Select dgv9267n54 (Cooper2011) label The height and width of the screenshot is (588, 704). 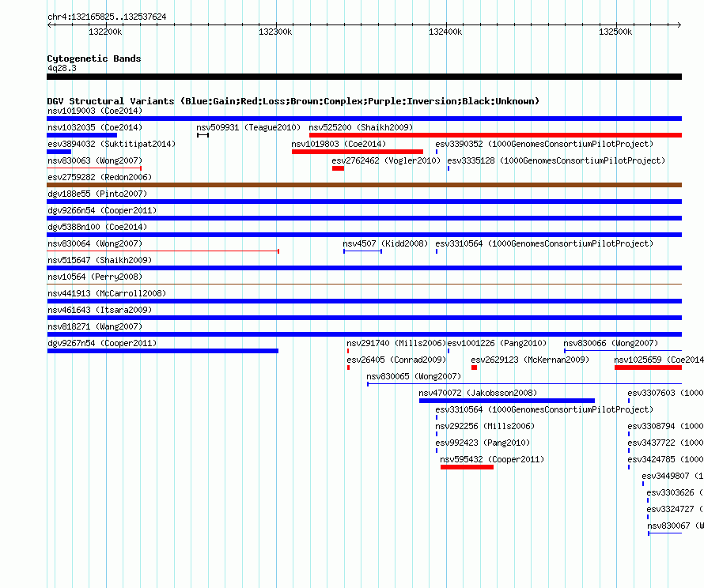pos(102,343)
